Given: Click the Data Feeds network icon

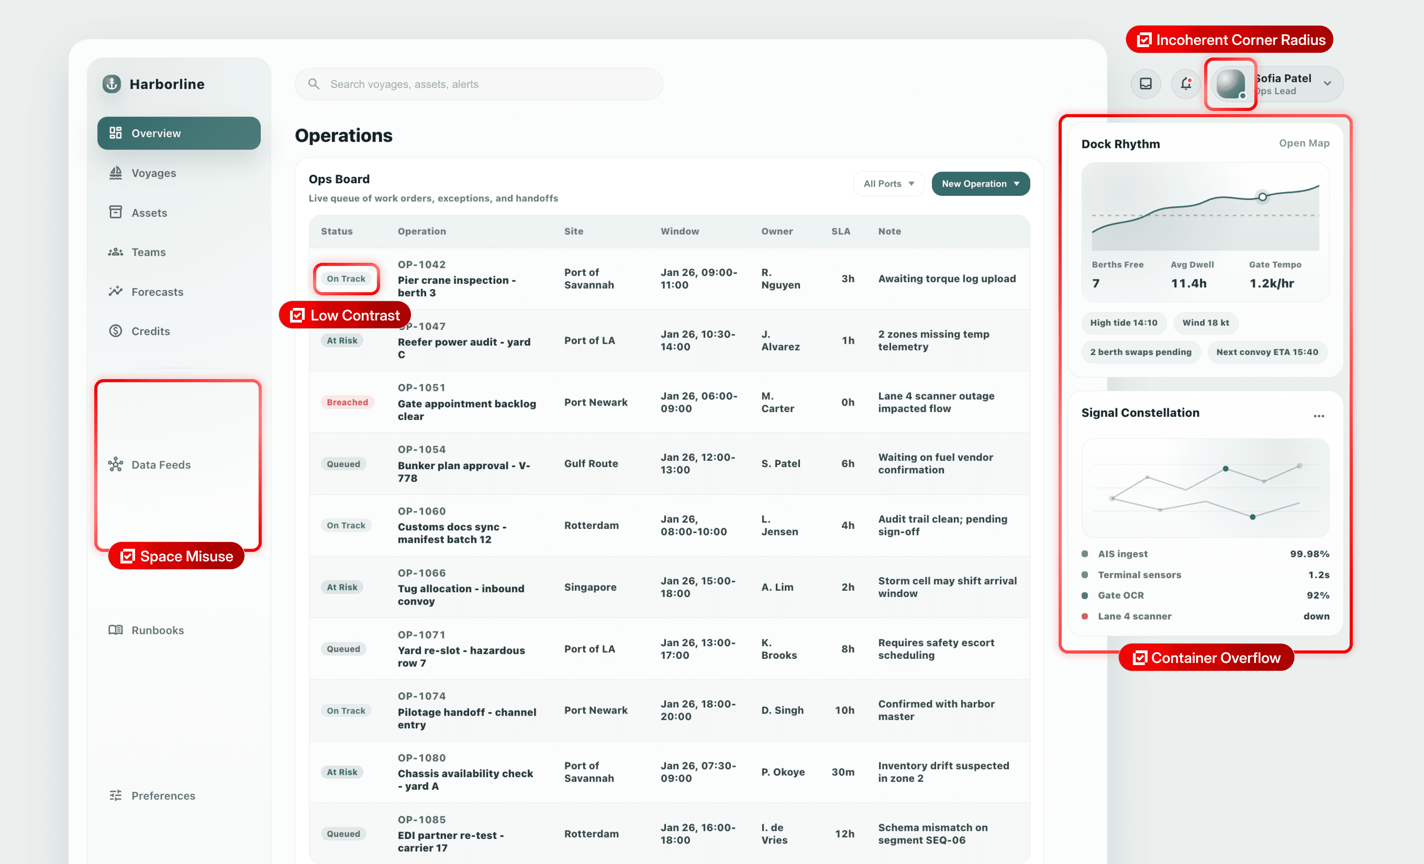Looking at the screenshot, I should (x=116, y=464).
